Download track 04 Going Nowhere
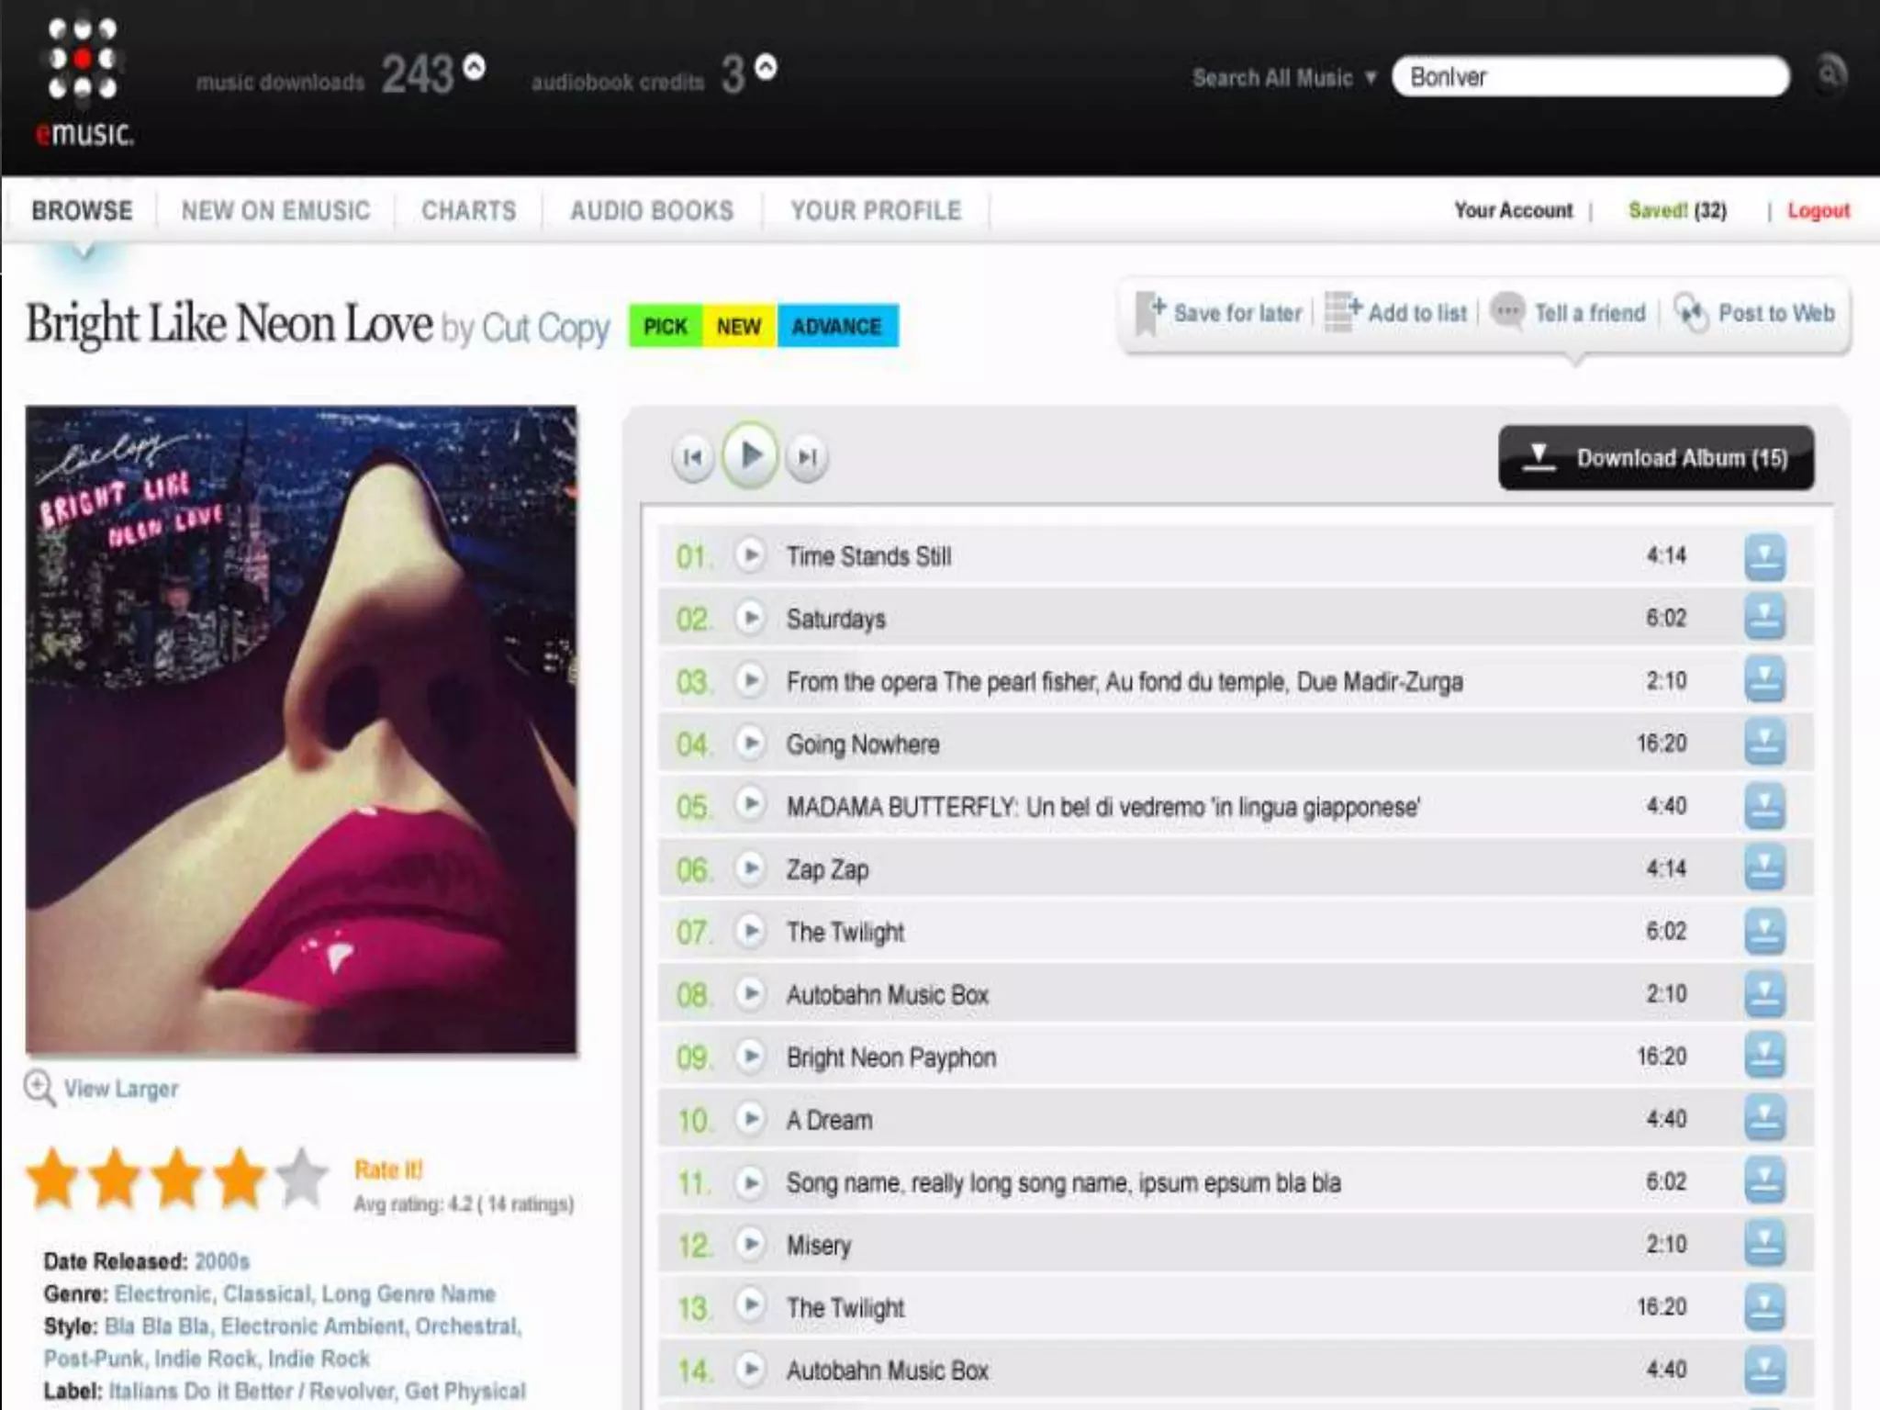The image size is (1880, 1410). point(1764,744)
